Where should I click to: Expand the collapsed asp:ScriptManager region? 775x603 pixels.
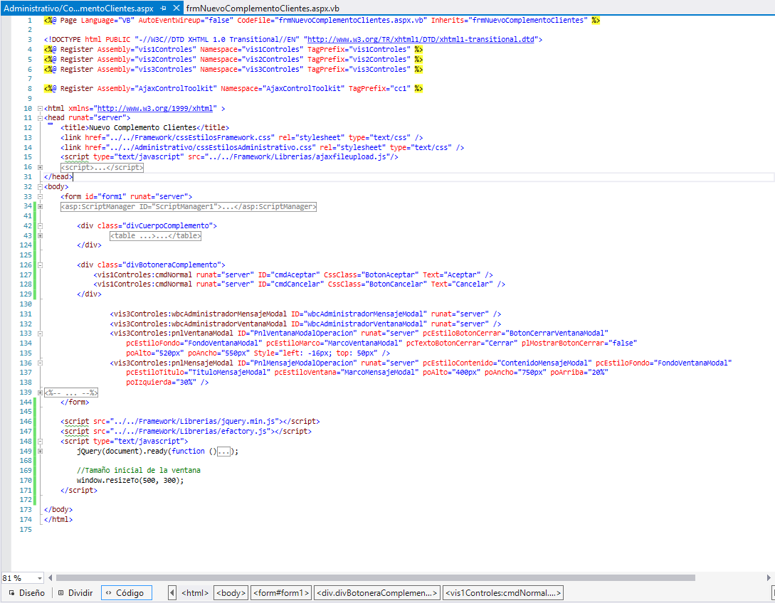click(x=41, y=207)
